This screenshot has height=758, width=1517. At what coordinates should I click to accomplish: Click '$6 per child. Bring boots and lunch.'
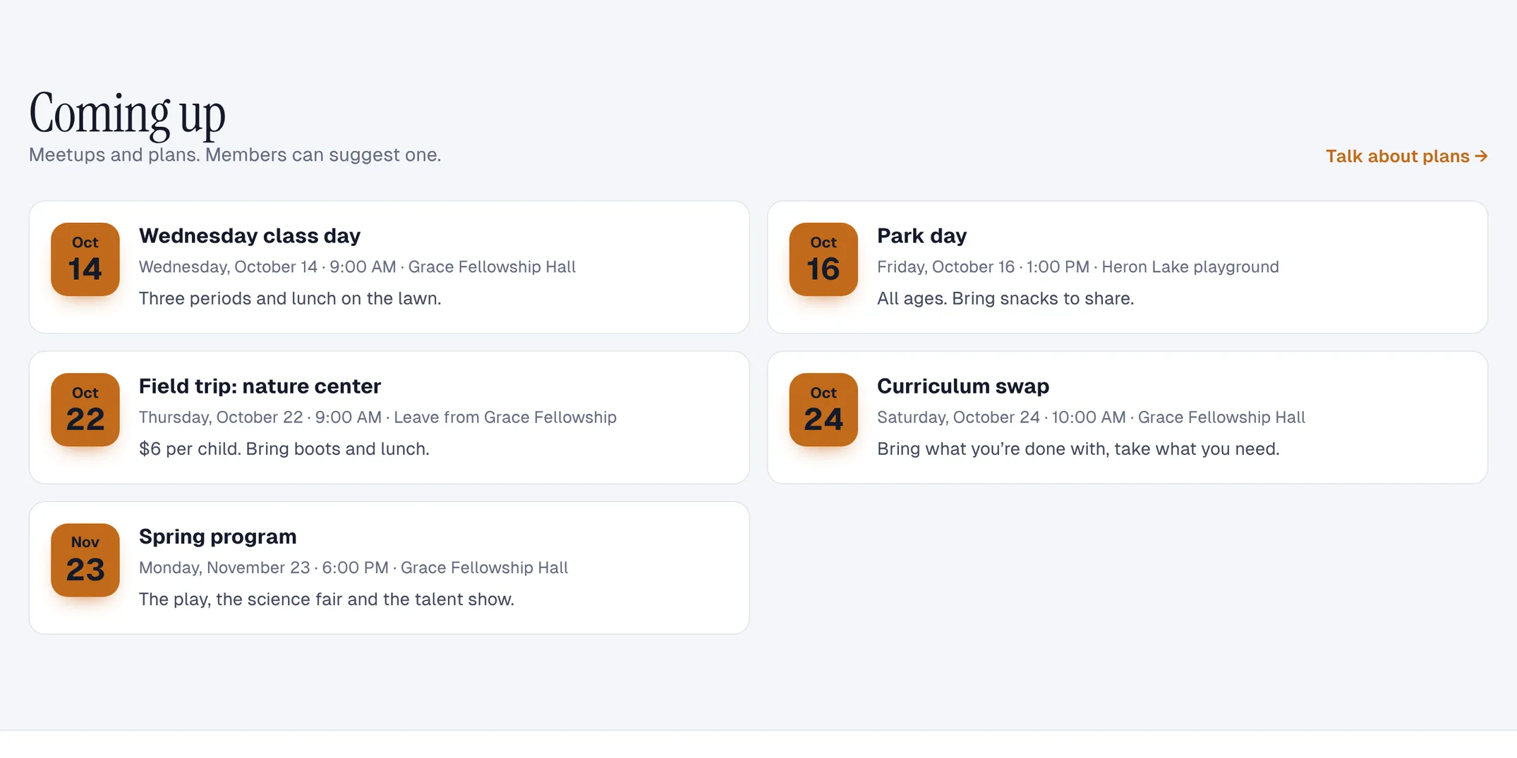point(284,448)
